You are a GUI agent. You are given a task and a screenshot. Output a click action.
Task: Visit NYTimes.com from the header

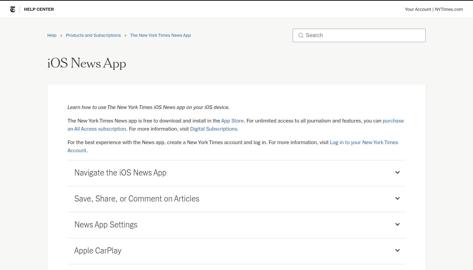[x=449, y=9]
